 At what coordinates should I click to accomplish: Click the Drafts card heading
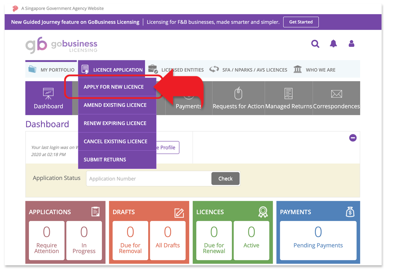[x=124, y=212]
